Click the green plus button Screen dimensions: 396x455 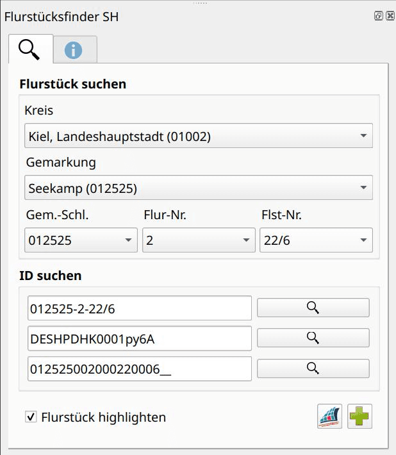coord(359,417)
